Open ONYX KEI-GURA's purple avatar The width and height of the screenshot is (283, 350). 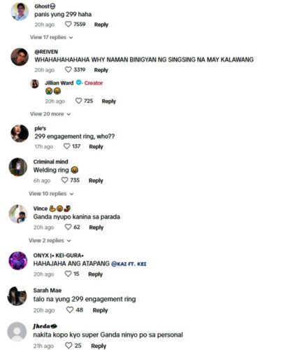(18, 260)
